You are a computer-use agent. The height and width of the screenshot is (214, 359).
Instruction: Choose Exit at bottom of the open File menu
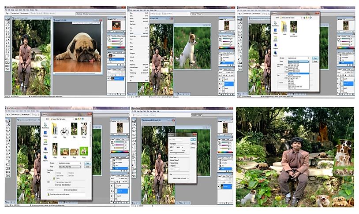point(139,80)
